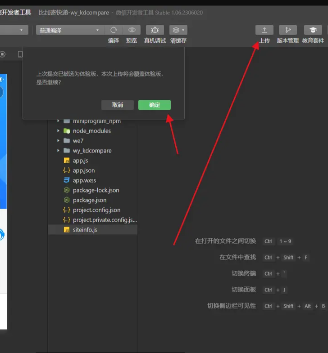Click the 在打开的文件之间切换 hint
Screen dimensions: 328x353
pos(226,241)
